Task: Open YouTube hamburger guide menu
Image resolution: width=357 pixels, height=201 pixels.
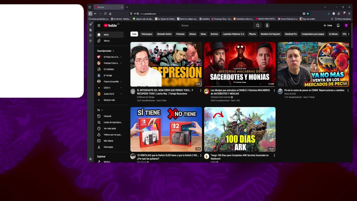Action: (99, 25)
